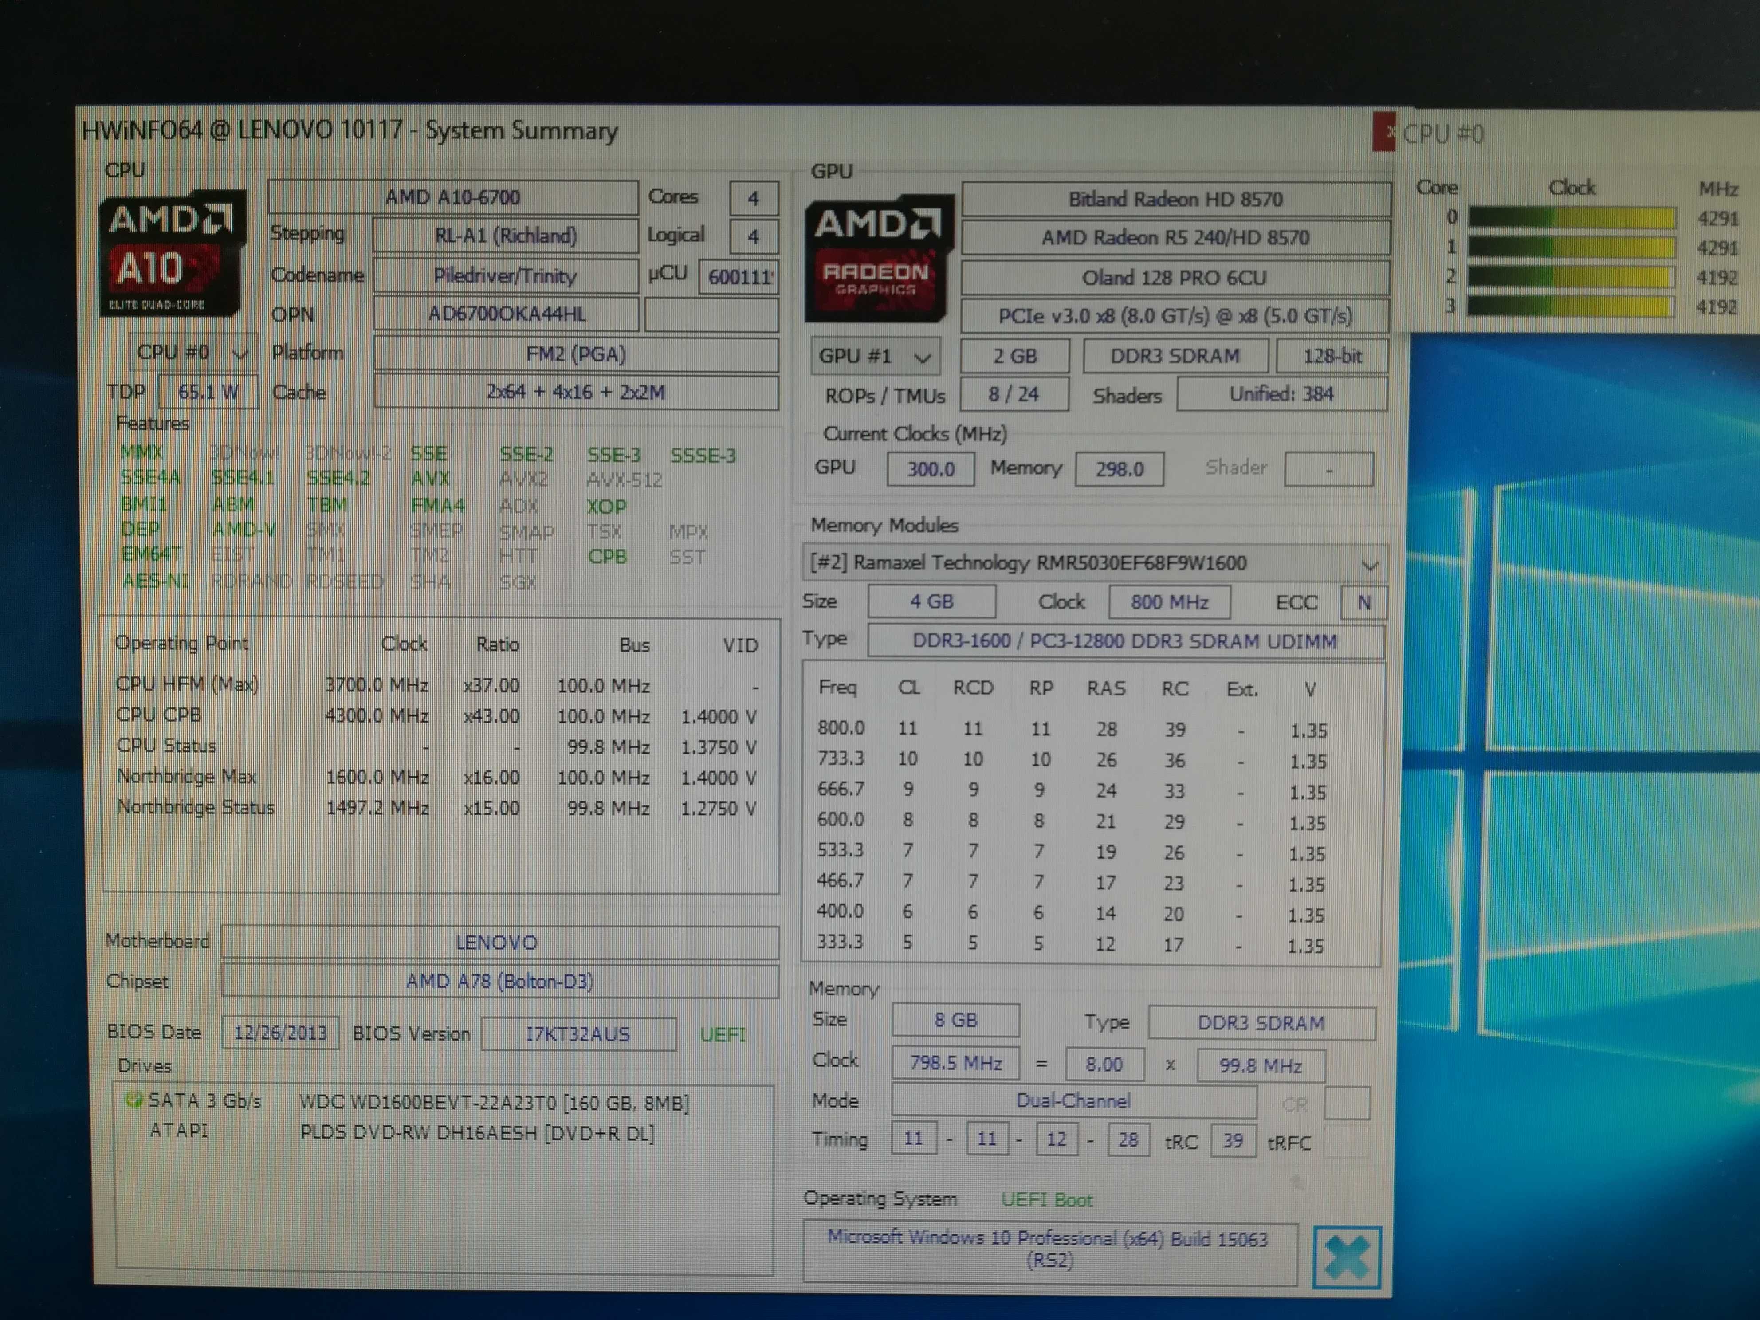
Task: Click the green UEFI Boot label
Action: (1046, 1200)
